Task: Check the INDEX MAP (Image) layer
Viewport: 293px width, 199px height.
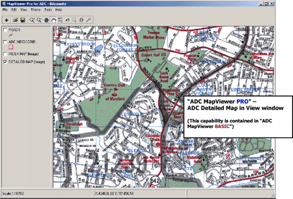Action: click(5, 54)
